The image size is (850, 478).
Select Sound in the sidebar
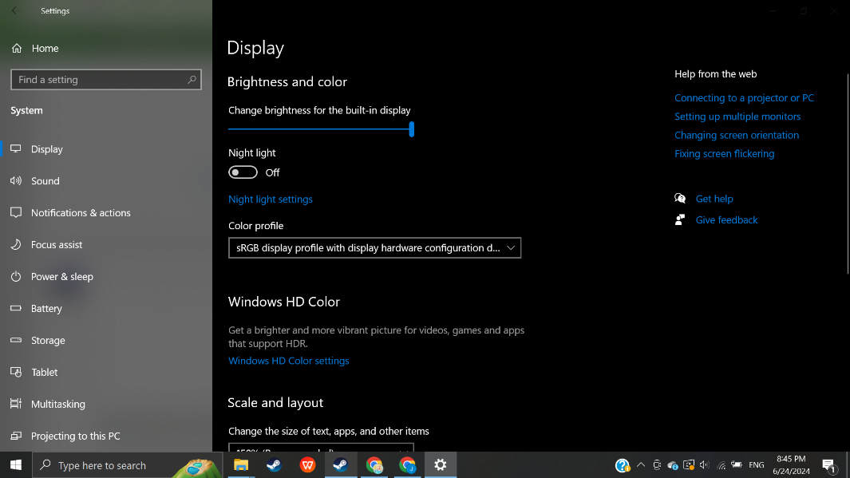pyautogui.click(x=45, y=181)
